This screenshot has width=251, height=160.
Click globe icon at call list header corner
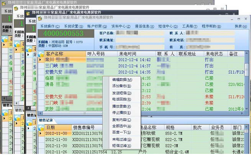coord(41,54)
